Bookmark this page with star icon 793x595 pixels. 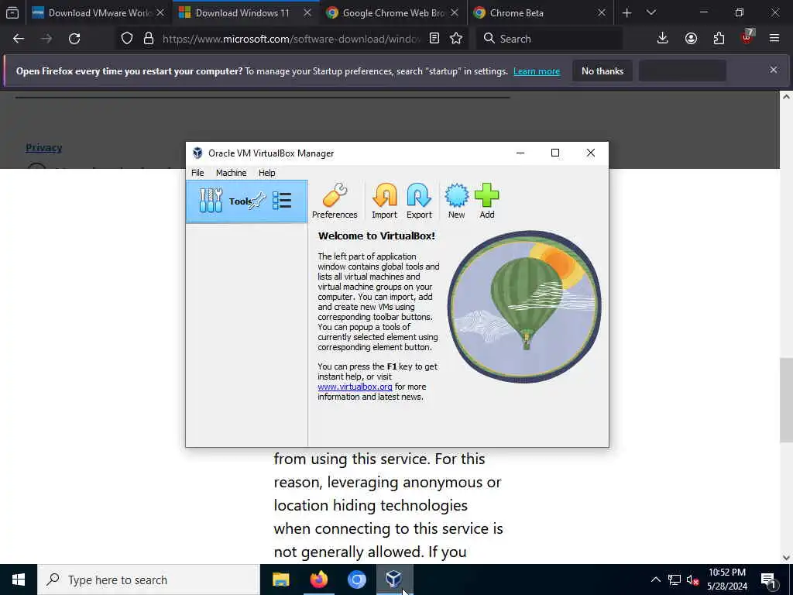[x=456, y=39]
